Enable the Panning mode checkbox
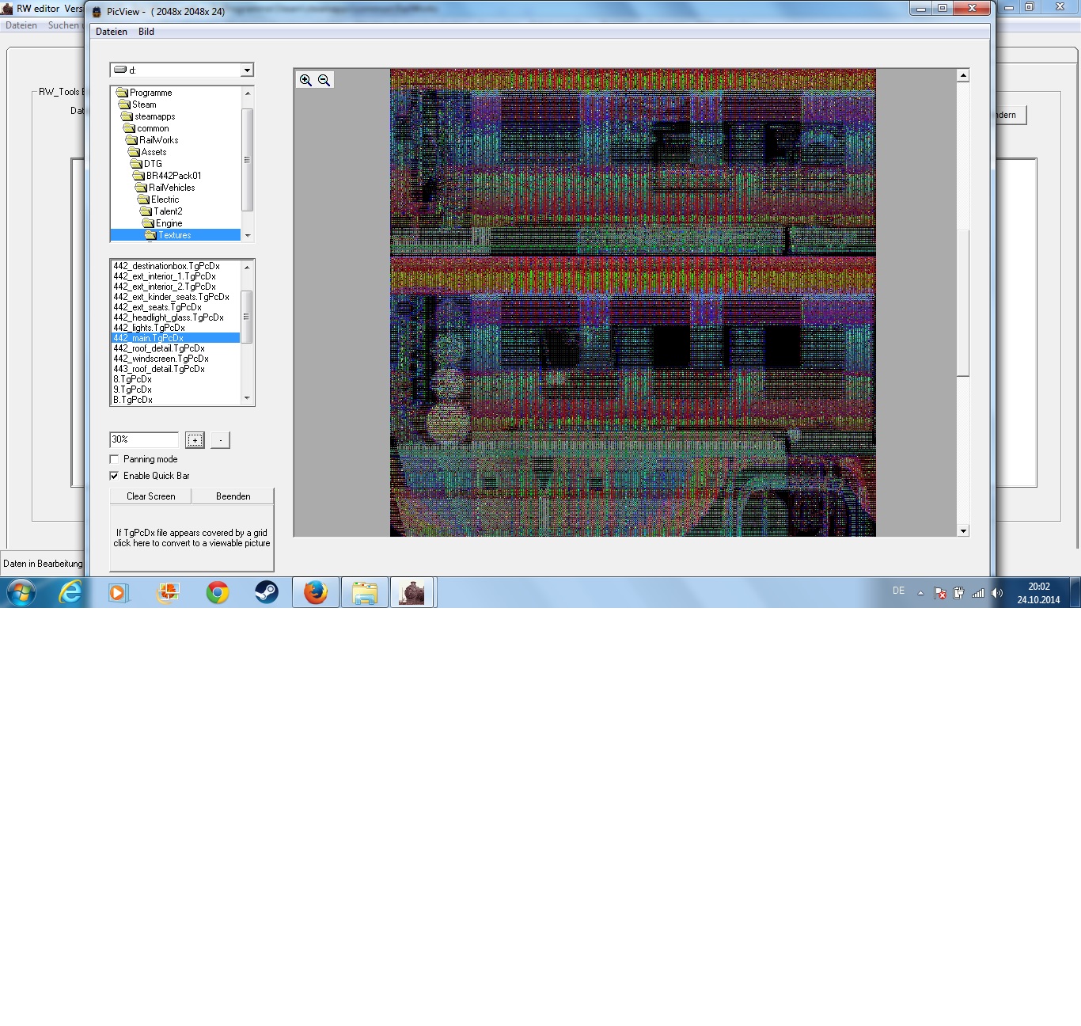This screenshot has width=1081, height=1026. pos(114,459)
